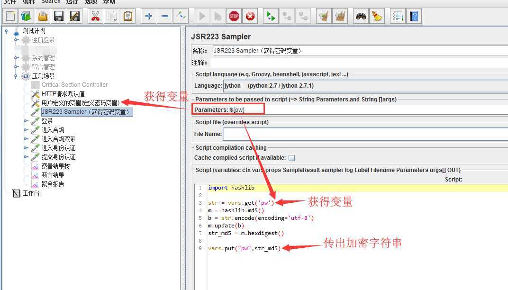Click the Clear single broom icon

pyautogui.click(x=324, y=16)
